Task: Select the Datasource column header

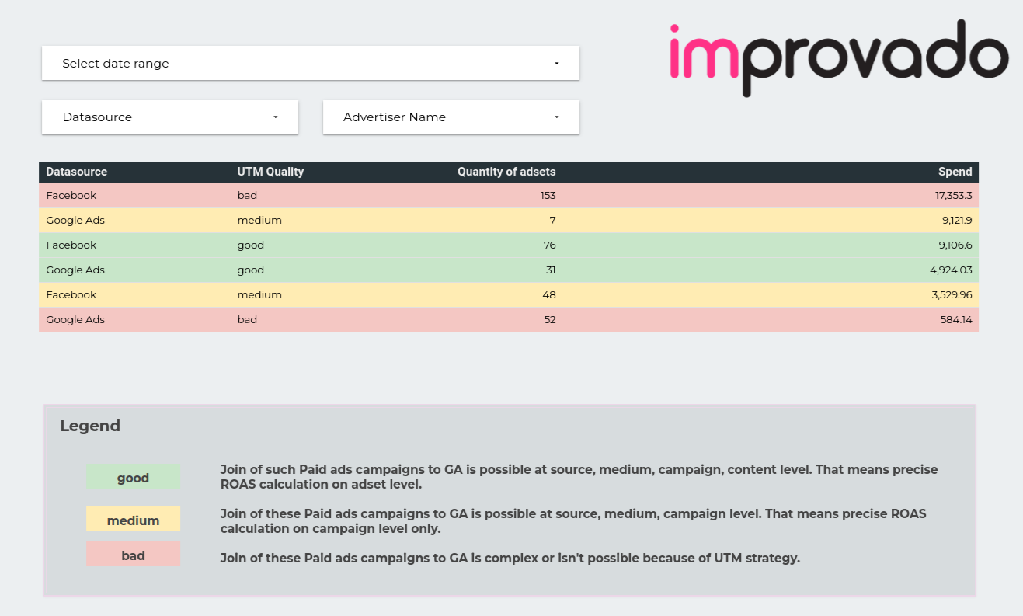Action: click(x=77, y=172)
